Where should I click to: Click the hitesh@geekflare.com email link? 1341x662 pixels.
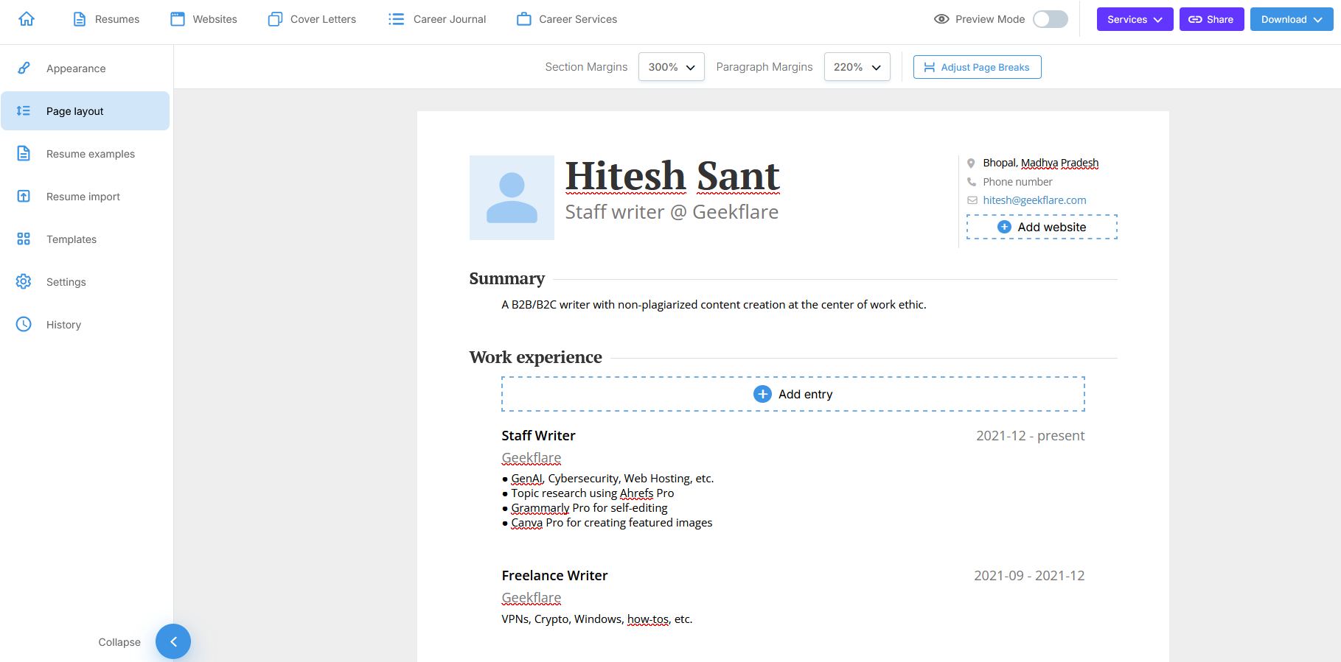pyautogui.click(x=1034, y=200)
